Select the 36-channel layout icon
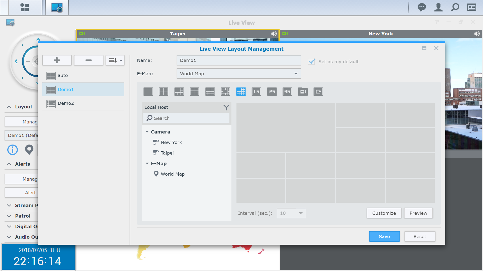The width and height of the screenshot is (483, 271). (x=287, y=92)
